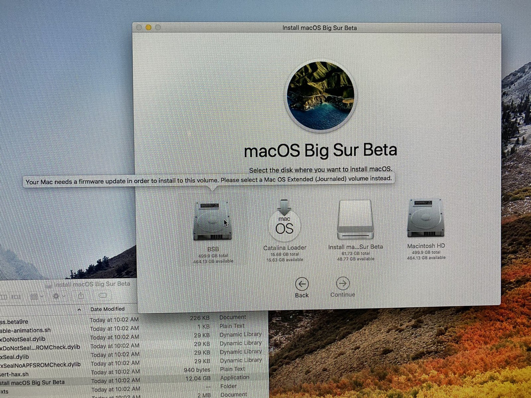
Task: Sort Finder list by Date Modified header
Action: [107, 309]
